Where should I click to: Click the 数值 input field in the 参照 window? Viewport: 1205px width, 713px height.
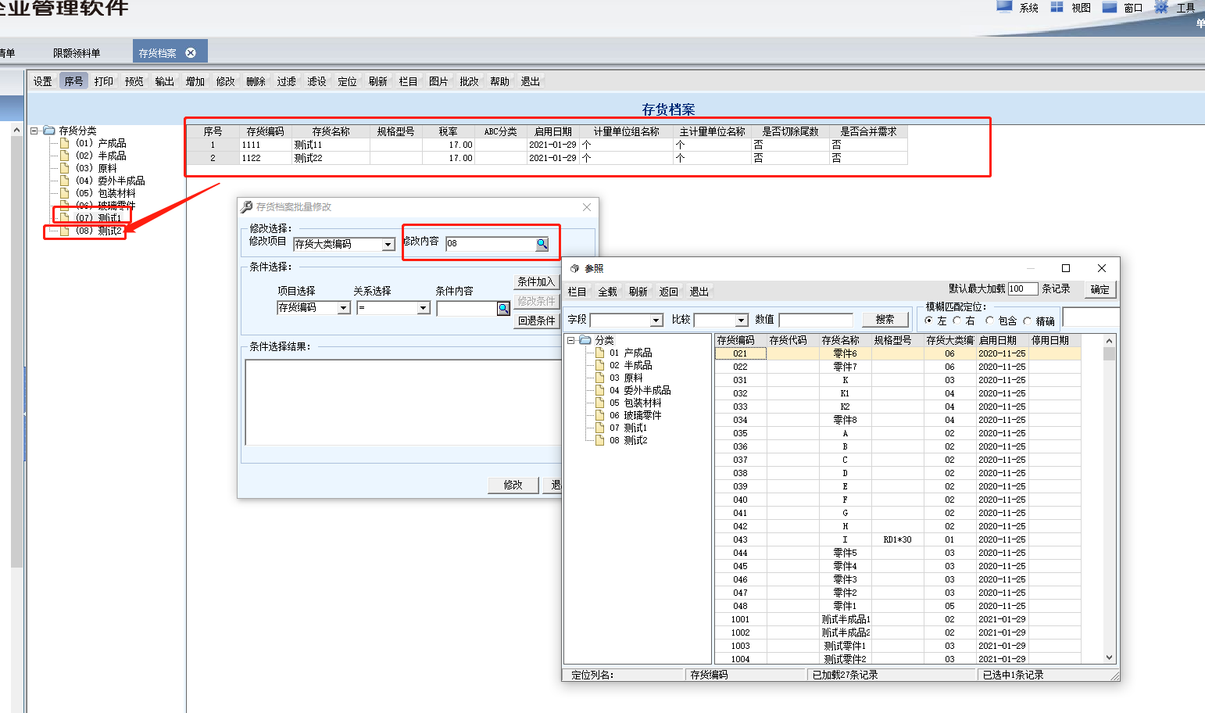click(x=816, y=320)
